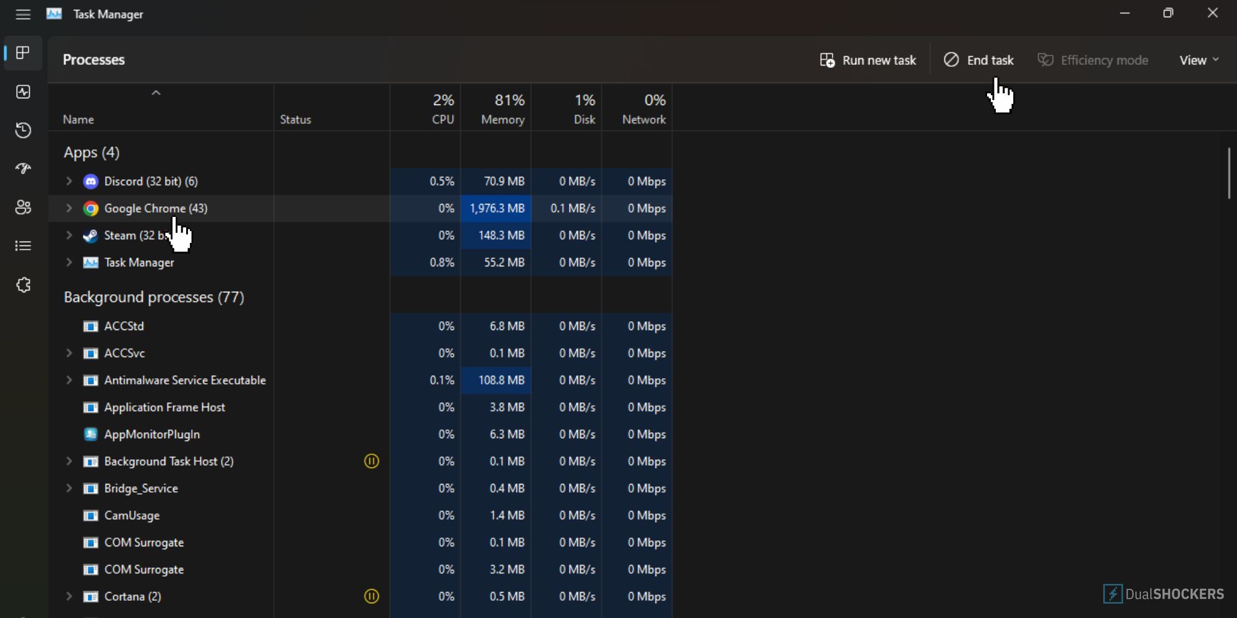
Task: Click Antimalware's 108.8 MB memory cell
Action: [x=496, y=380]
